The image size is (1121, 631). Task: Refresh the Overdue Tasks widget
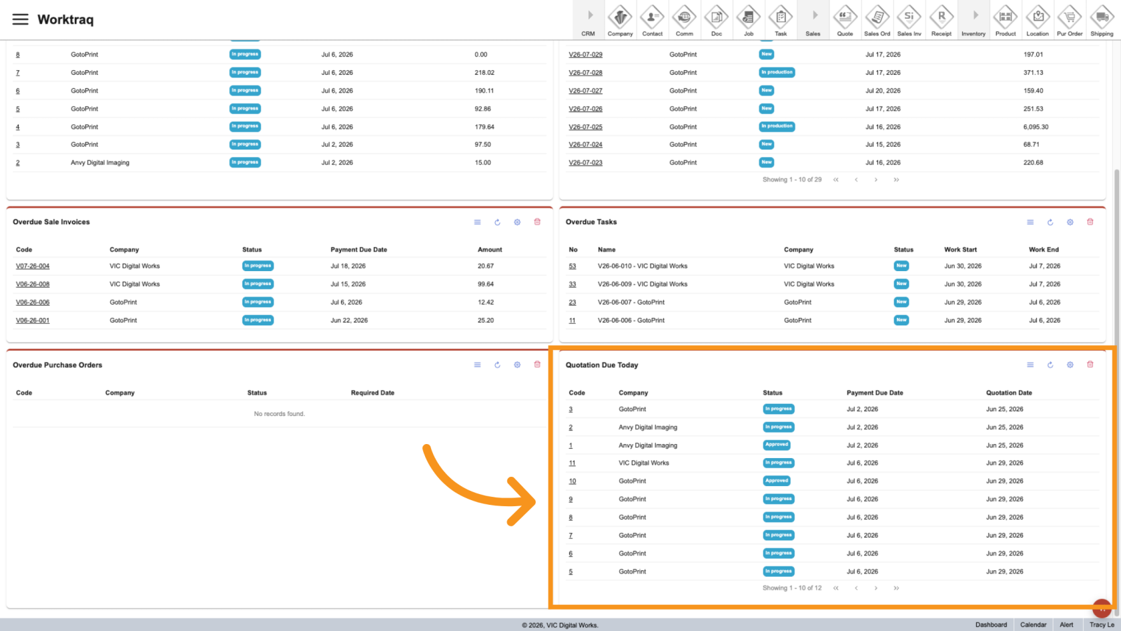[1050, 222]
